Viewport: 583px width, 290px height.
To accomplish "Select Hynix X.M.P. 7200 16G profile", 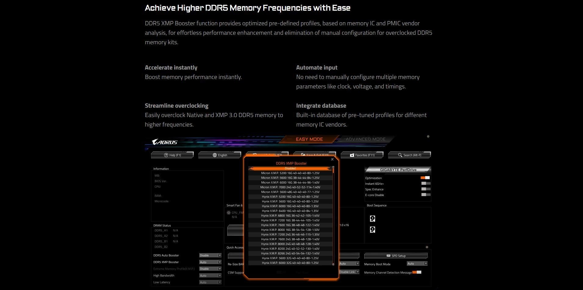I will 290,220.
